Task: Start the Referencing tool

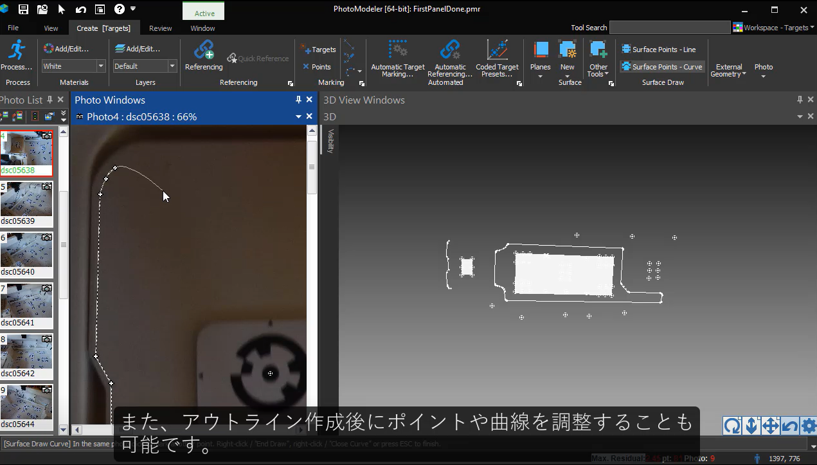Action: tap(204, 56)
